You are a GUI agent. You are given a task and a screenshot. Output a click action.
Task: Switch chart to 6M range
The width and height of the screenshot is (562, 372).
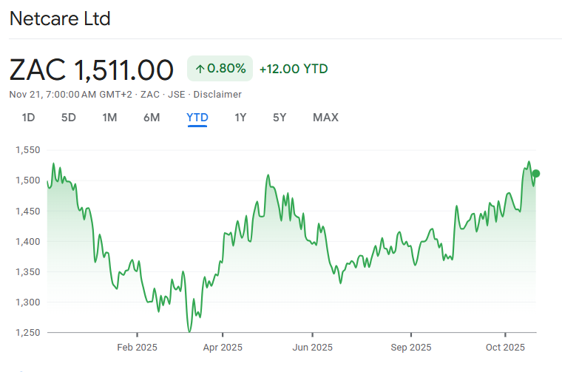click(x=152, y=118)
